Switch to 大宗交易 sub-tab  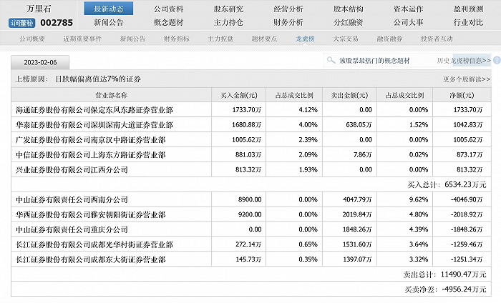346,39
